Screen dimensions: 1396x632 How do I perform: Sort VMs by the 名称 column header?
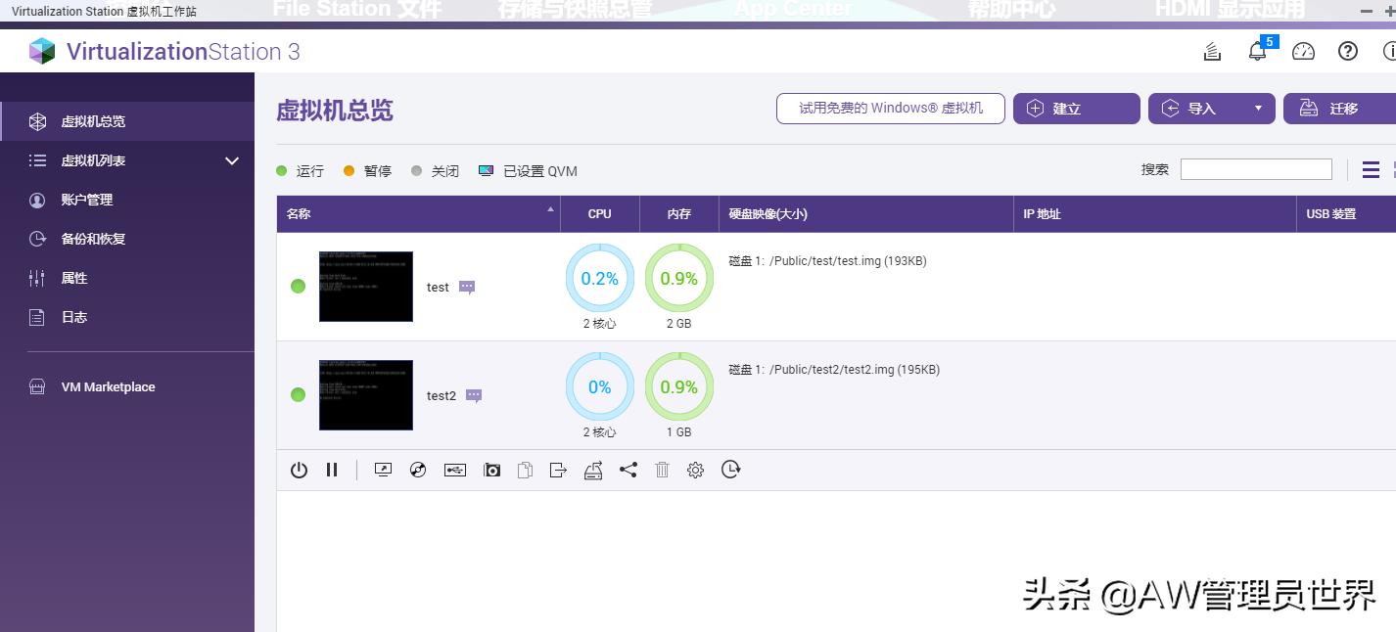coord(418,213)
